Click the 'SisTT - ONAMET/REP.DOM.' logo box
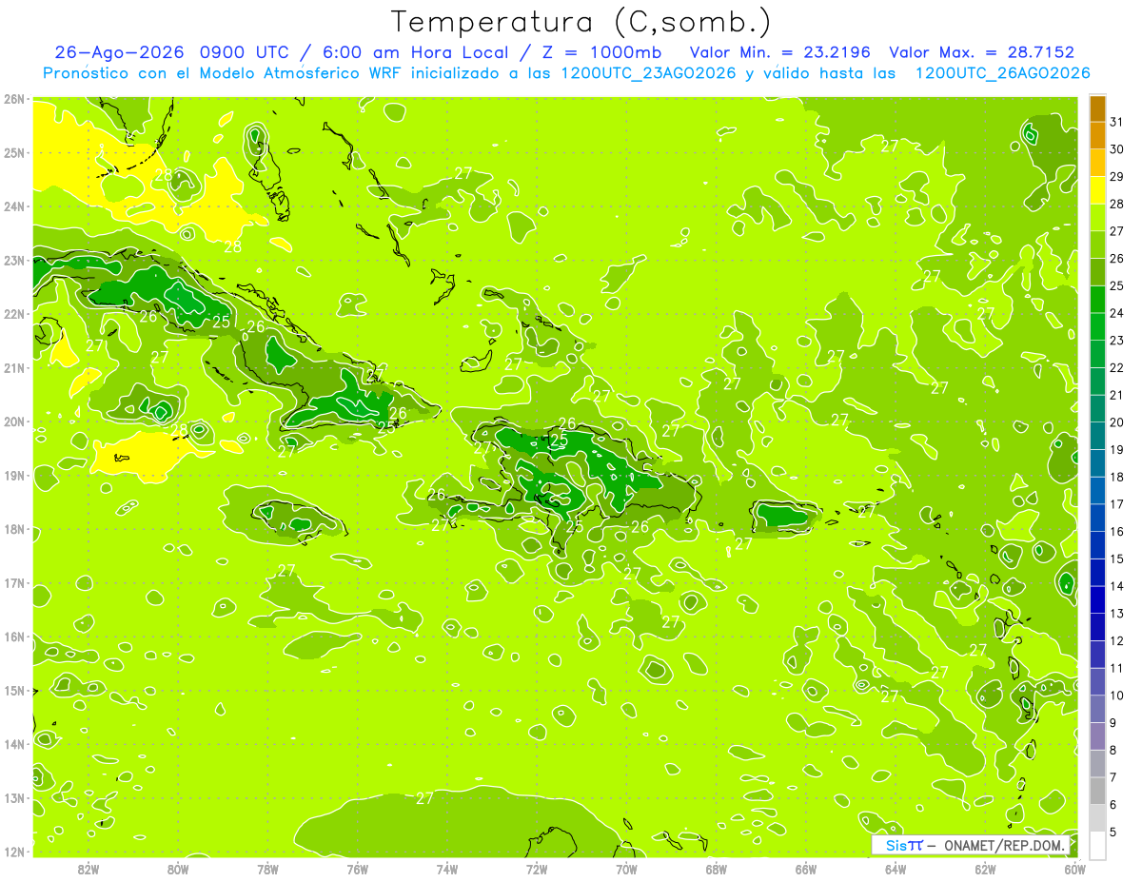Screen dimensions: 1142x882 click(x=972, y=845)
